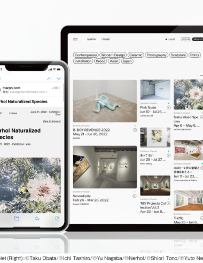Open the Serendipity exhibition thumbnail
Image resolution: width=203 pixels, height=263 pixels.
(x=105, y=167)
